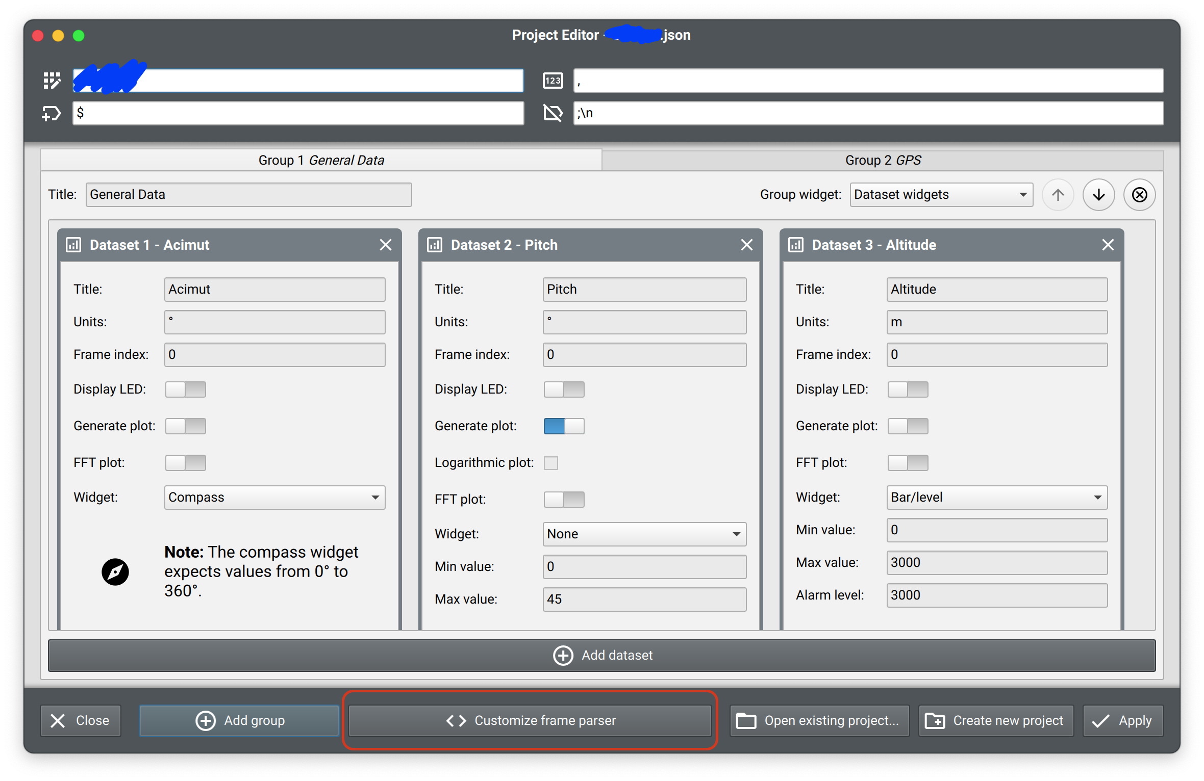Open the Compass widget dropdown
This screenshot has height=781, width=1204.
(x=274, y=497)
